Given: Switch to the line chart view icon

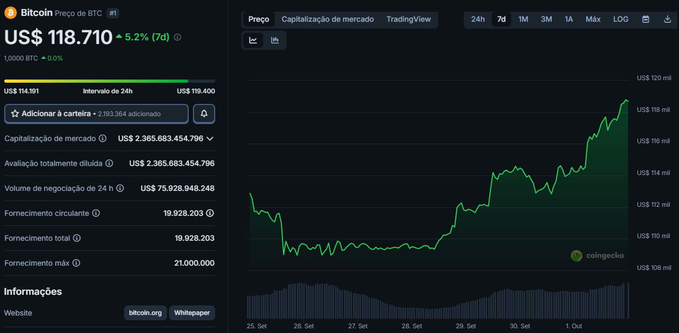Looking at the screenshot, I should (253, 40).
